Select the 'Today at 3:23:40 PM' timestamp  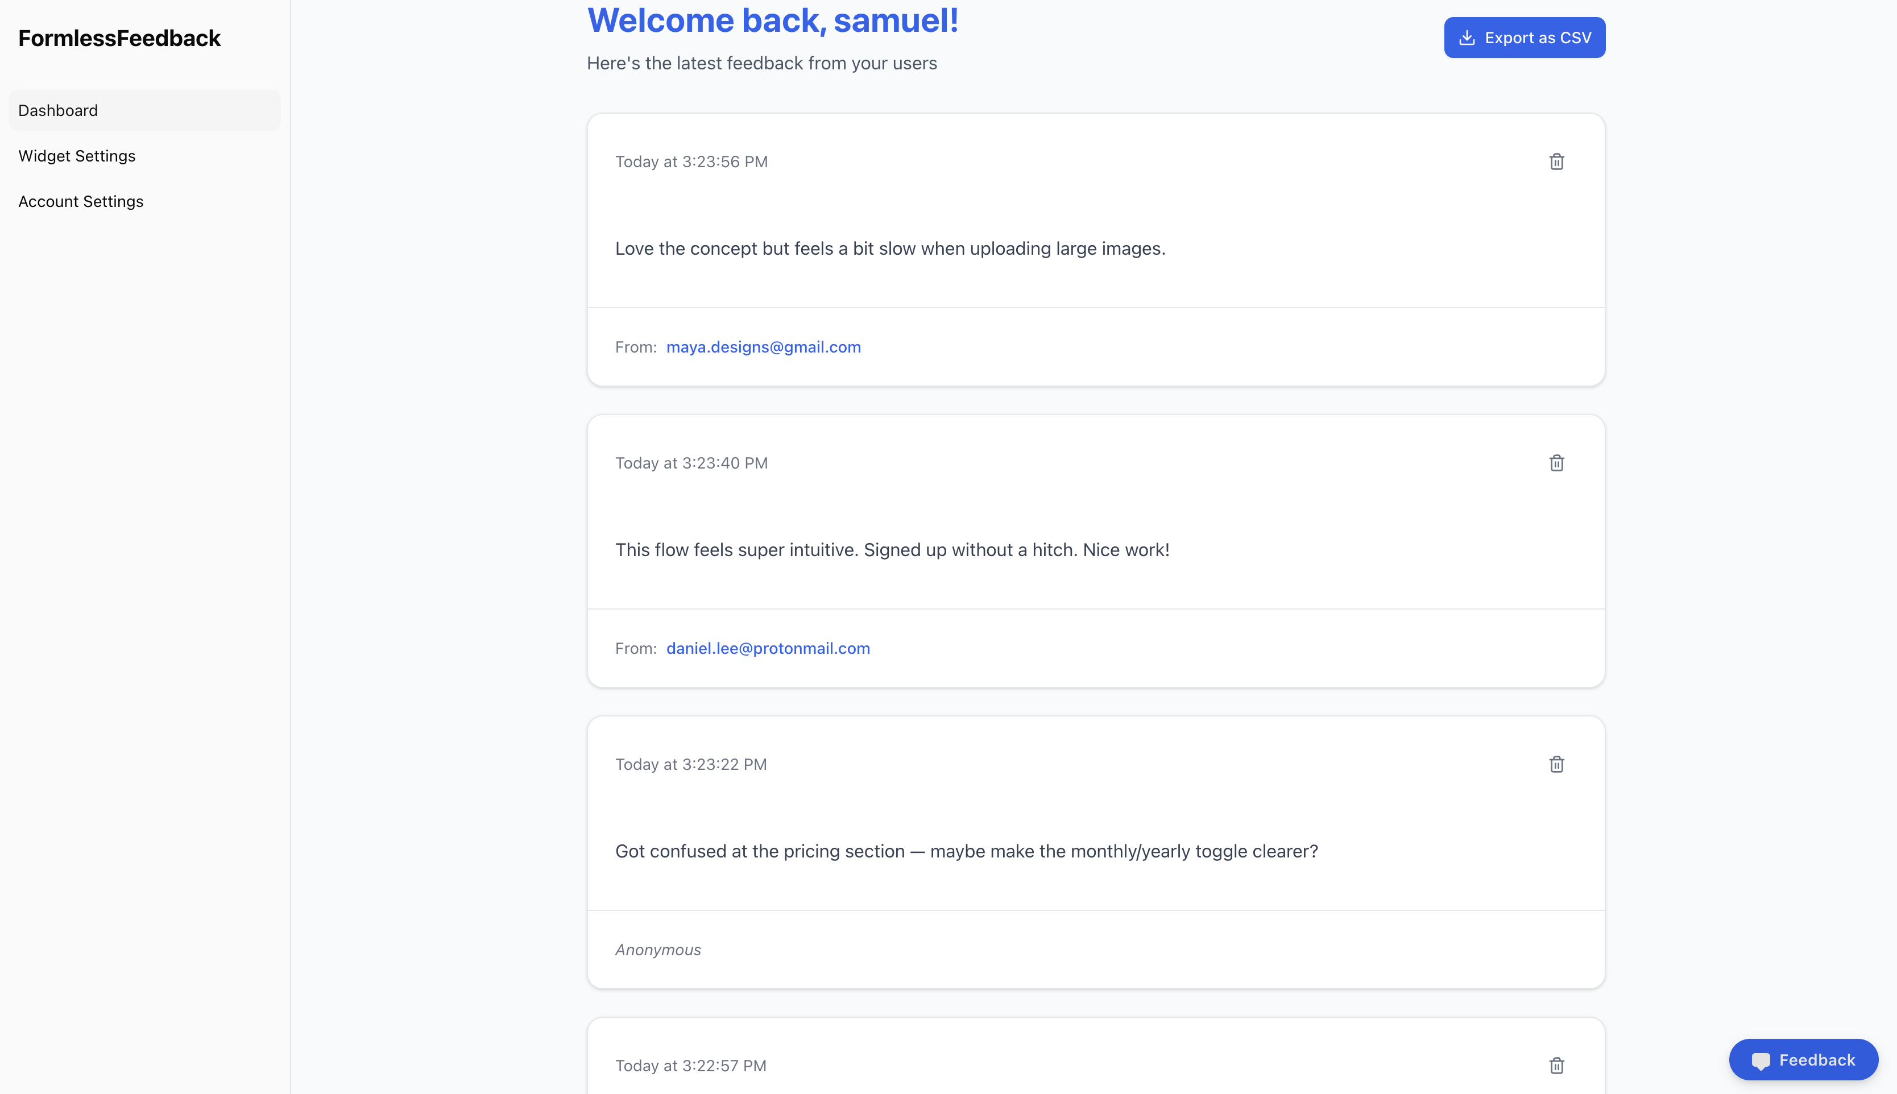(691, 463)
